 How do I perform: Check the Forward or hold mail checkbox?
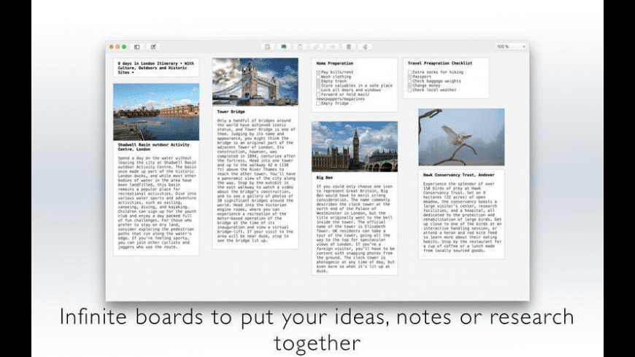click(x=318, y=95)
